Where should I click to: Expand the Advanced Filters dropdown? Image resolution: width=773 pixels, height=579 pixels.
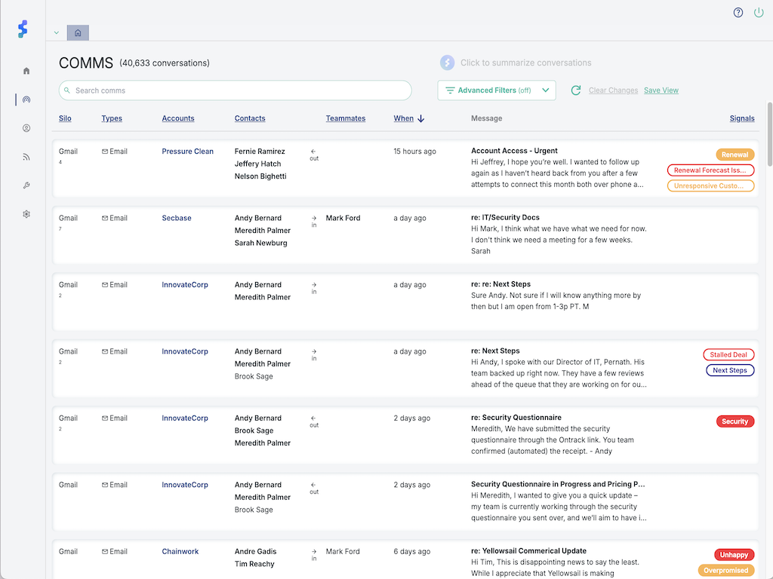[497, 90]
